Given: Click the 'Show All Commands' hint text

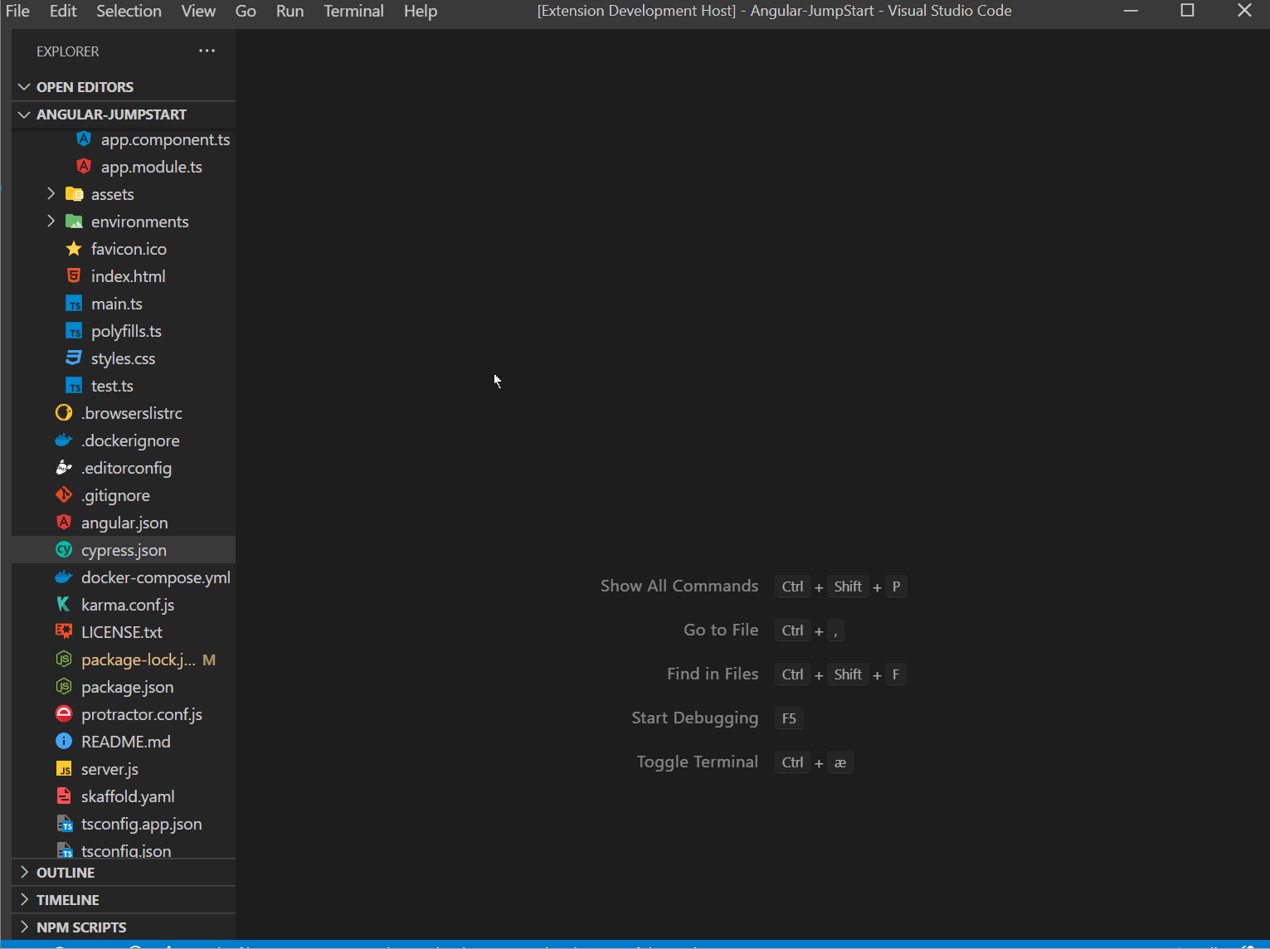Looking at the screenshot, I should click(x=679, y=586).
